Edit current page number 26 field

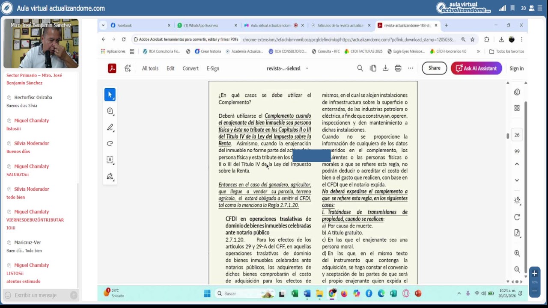[517, 135]
